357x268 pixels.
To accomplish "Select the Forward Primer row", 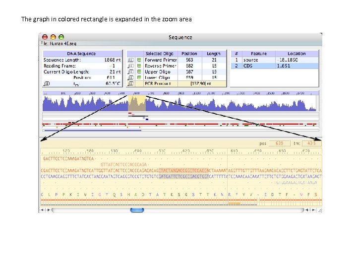I will tap(177, 60).
